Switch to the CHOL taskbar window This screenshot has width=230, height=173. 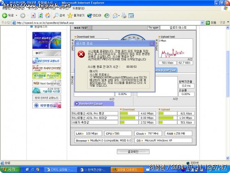tap(60, 169)
